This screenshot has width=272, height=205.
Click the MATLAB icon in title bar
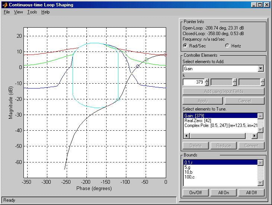pyautogui.click(x=4, y=5)
